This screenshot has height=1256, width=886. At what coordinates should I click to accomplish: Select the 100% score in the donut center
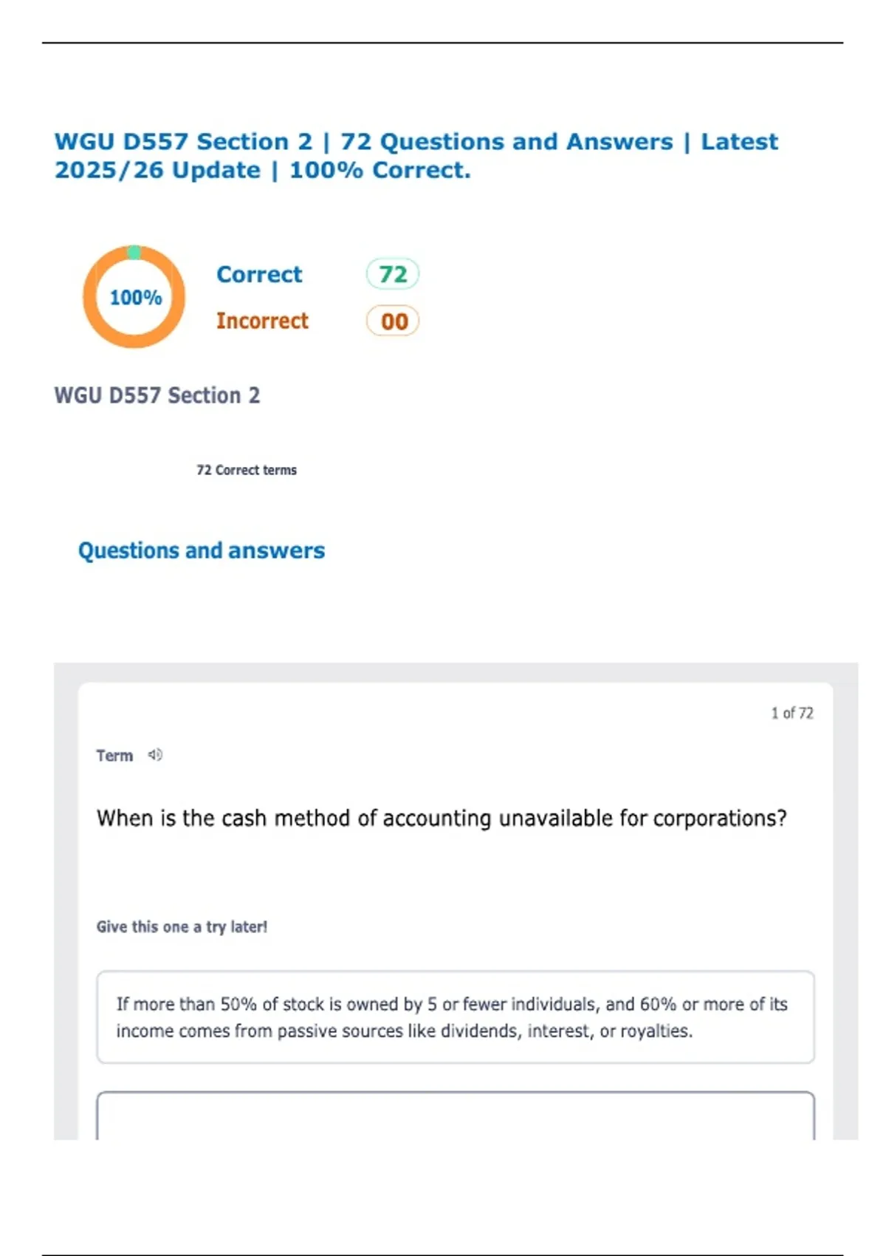tap(135, 297)
